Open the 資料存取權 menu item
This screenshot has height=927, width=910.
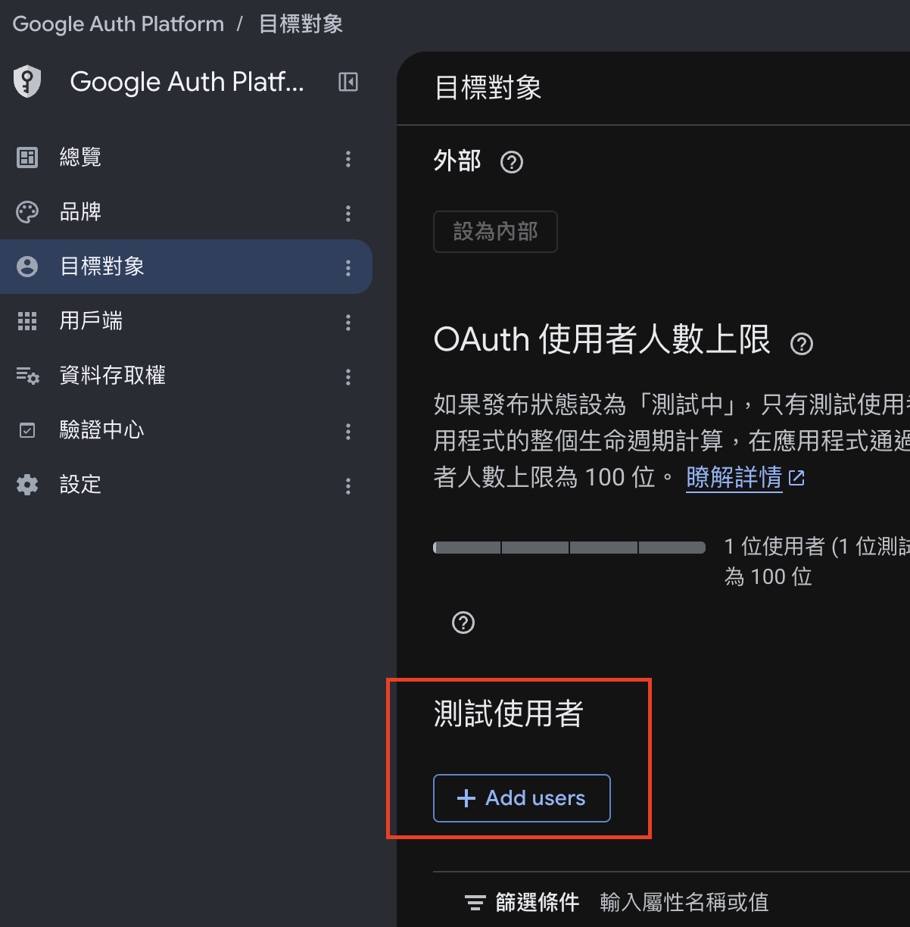[x=185, y=376]
